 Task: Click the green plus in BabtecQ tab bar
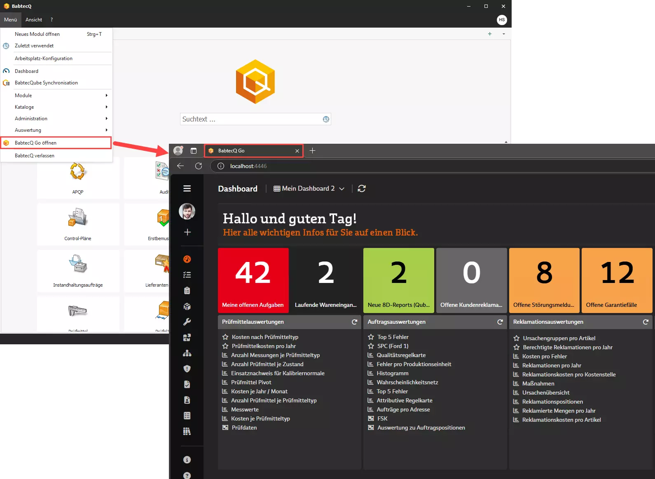(490, 34)
